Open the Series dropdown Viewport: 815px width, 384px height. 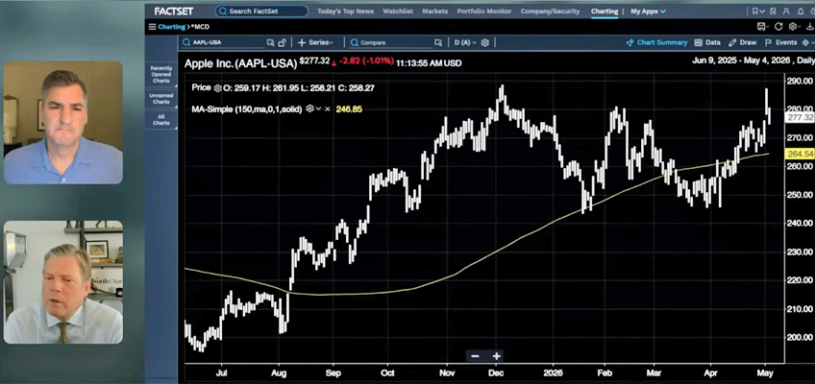tap(316, 42)
